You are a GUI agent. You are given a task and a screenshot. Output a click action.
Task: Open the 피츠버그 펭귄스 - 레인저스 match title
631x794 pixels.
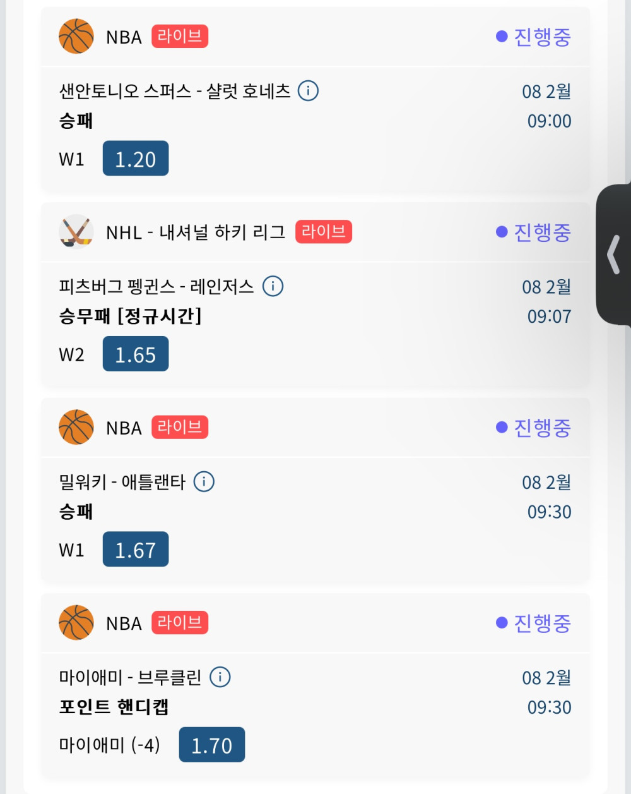tap(156, 287)
